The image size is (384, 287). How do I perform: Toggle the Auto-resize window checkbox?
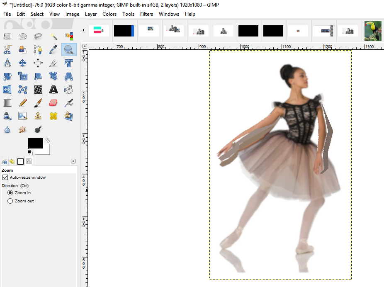pos(5,178)
